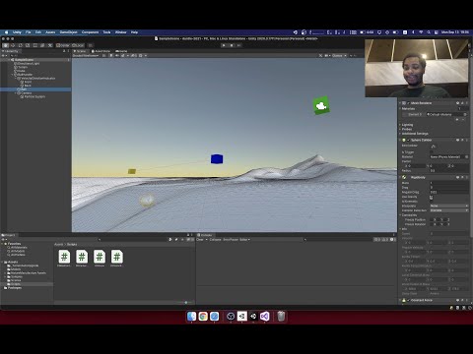Collapse BallHandler in the Hierarchy

[13, 75]
